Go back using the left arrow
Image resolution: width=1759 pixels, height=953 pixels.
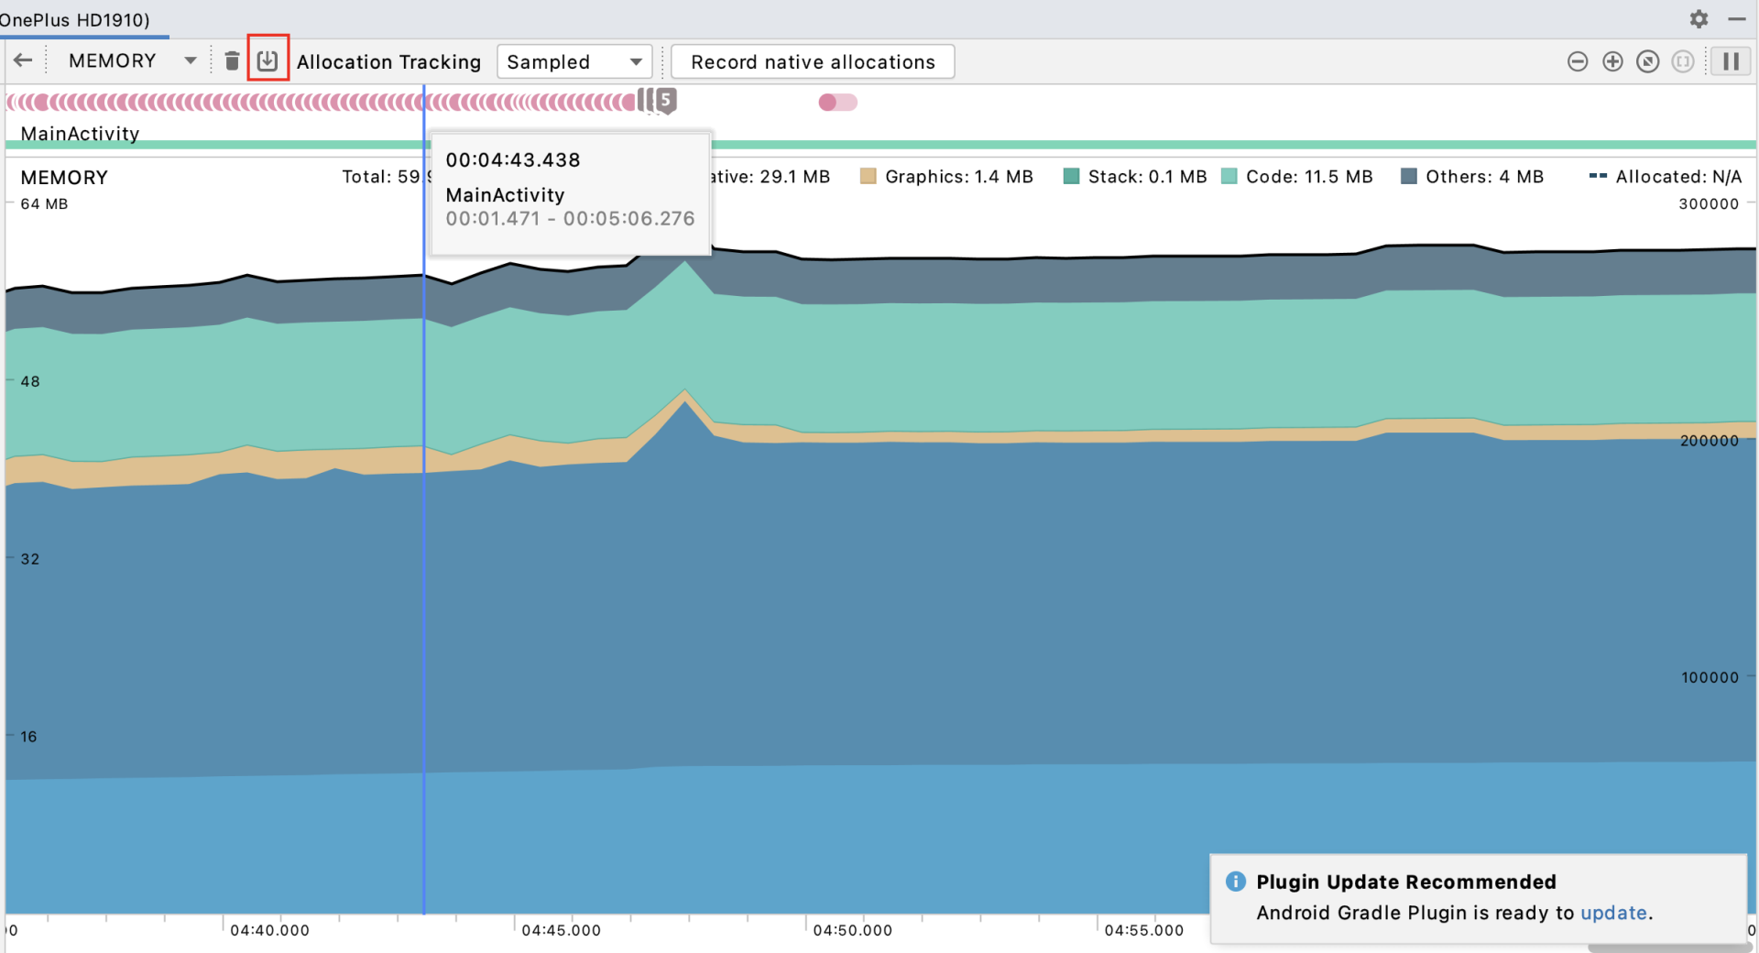[x=23, y=60]
